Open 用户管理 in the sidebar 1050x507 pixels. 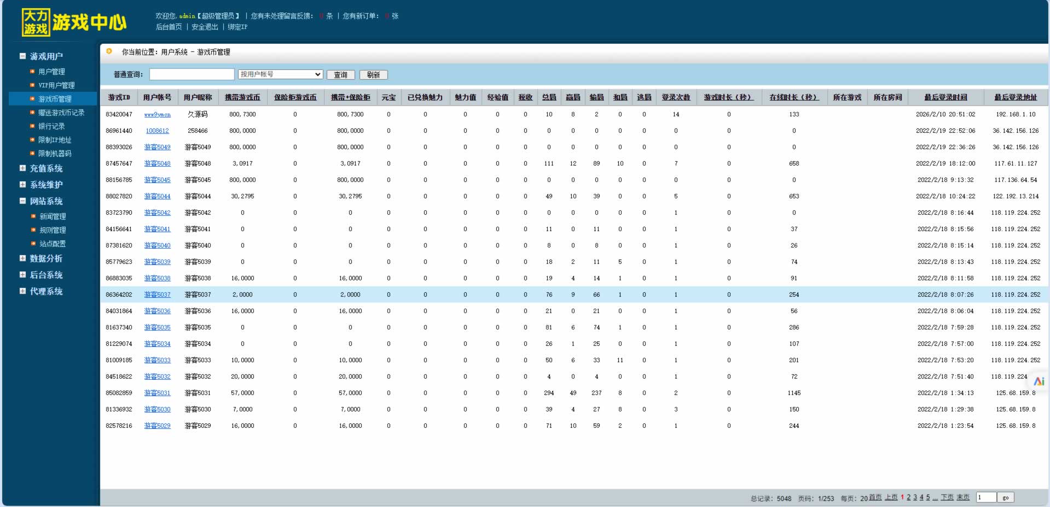tap(51, 72)
